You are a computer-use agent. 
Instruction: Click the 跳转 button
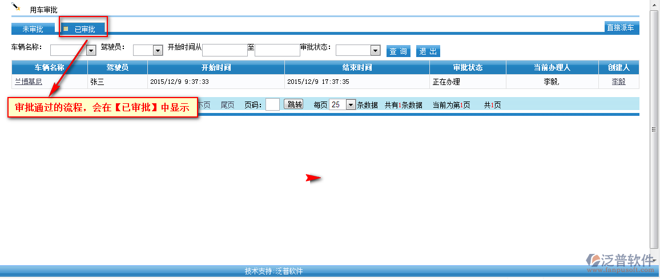(294, 104)
